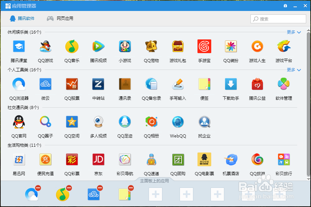Launch the QQ游戏 penguin surfing icon
311x207 pixels.
click(x=45, y=46)
